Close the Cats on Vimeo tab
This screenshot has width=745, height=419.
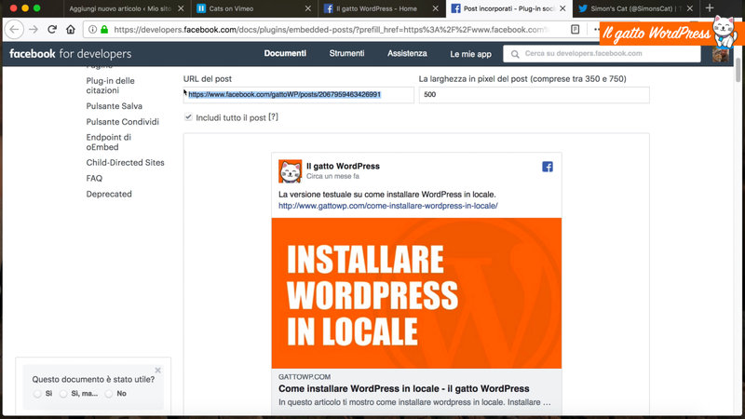coord(308,8)
